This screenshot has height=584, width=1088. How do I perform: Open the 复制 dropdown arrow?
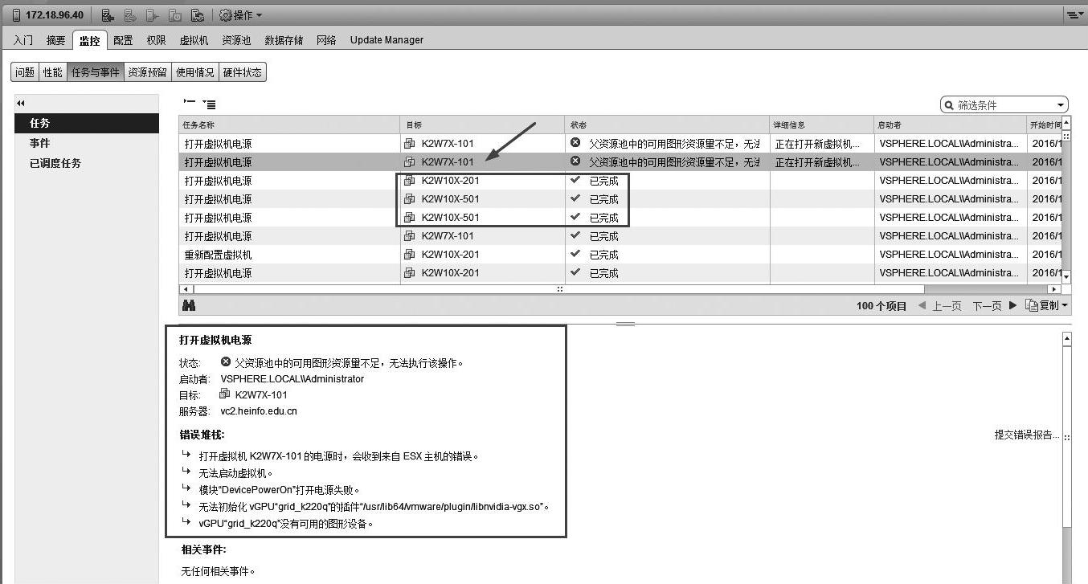coord(1065,306)
